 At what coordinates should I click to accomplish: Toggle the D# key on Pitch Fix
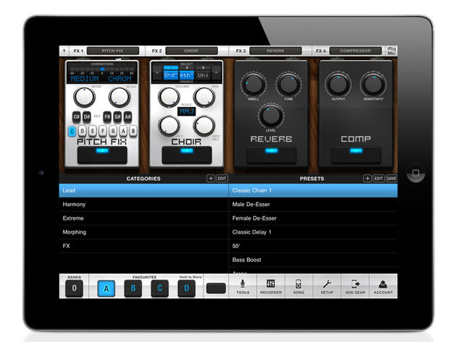point(87,117)
